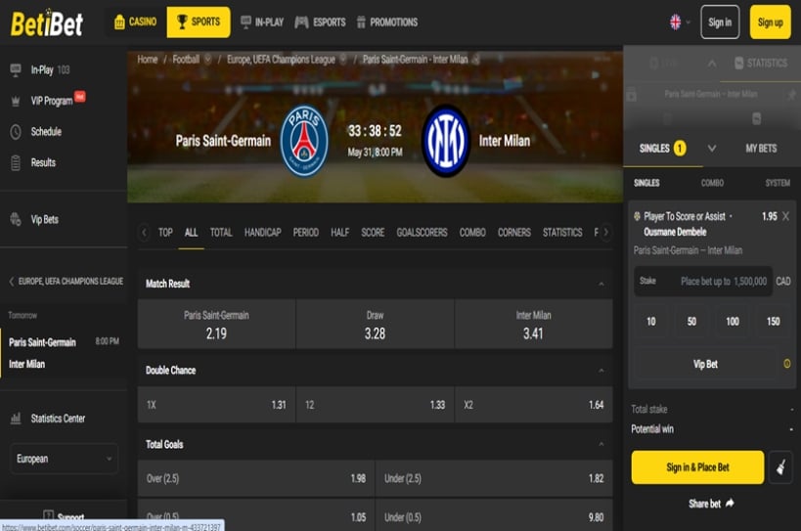The image size is (801, 531).
Task: Open In-Play from top navigation
Action: coord(261,22)
